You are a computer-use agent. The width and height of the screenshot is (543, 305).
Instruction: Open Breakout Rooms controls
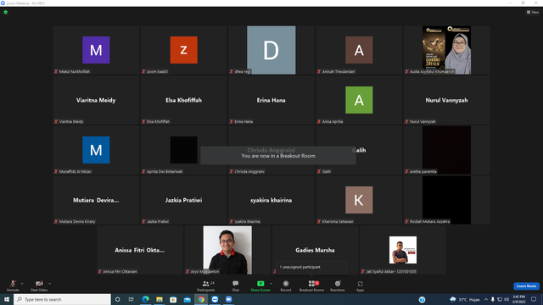311,286
